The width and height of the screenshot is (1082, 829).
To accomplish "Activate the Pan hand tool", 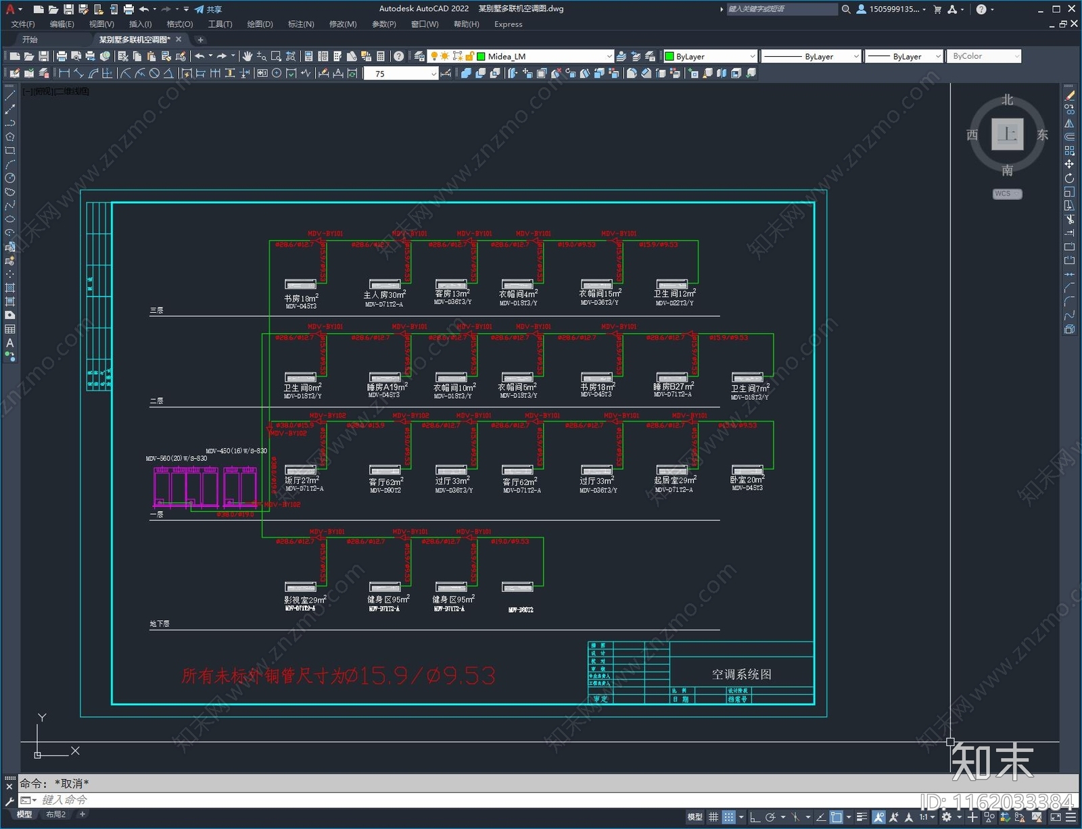I will pos(248,57).
